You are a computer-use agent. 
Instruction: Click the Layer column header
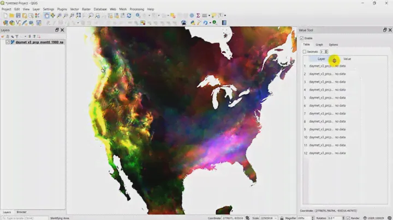point(321,59)
